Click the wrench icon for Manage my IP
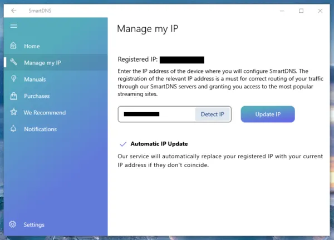Screen dimensions: 334x240 13,62
